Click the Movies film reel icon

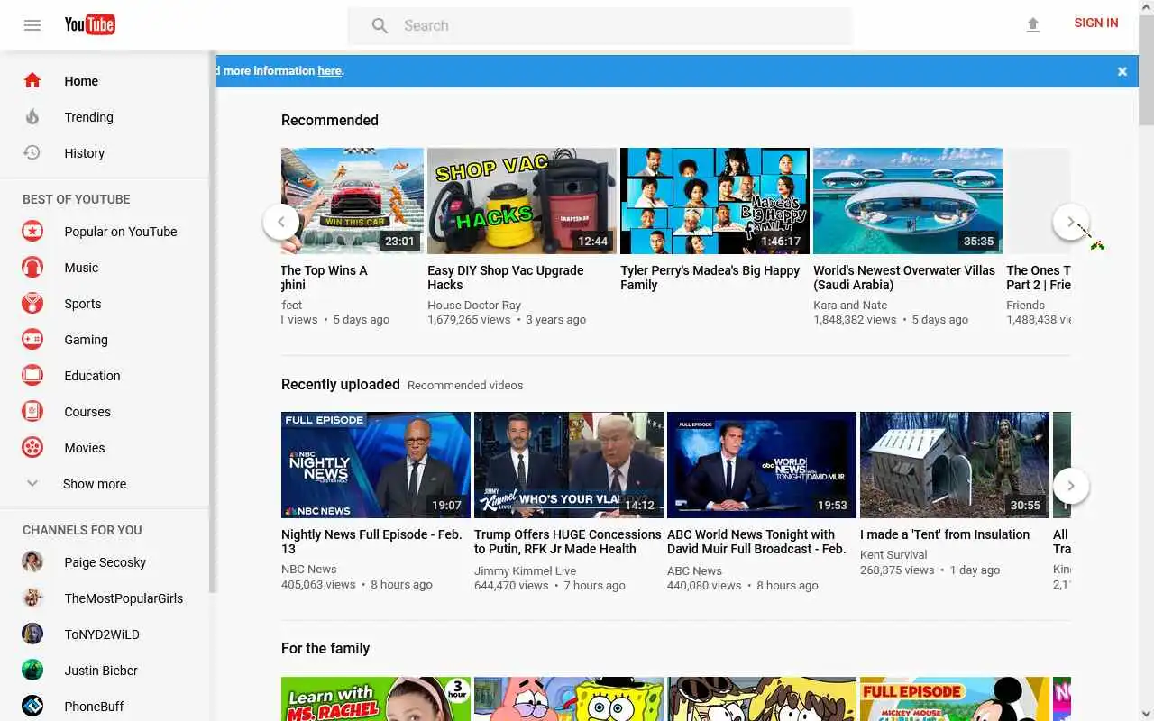pyautogui.click(x=32, y=448)
